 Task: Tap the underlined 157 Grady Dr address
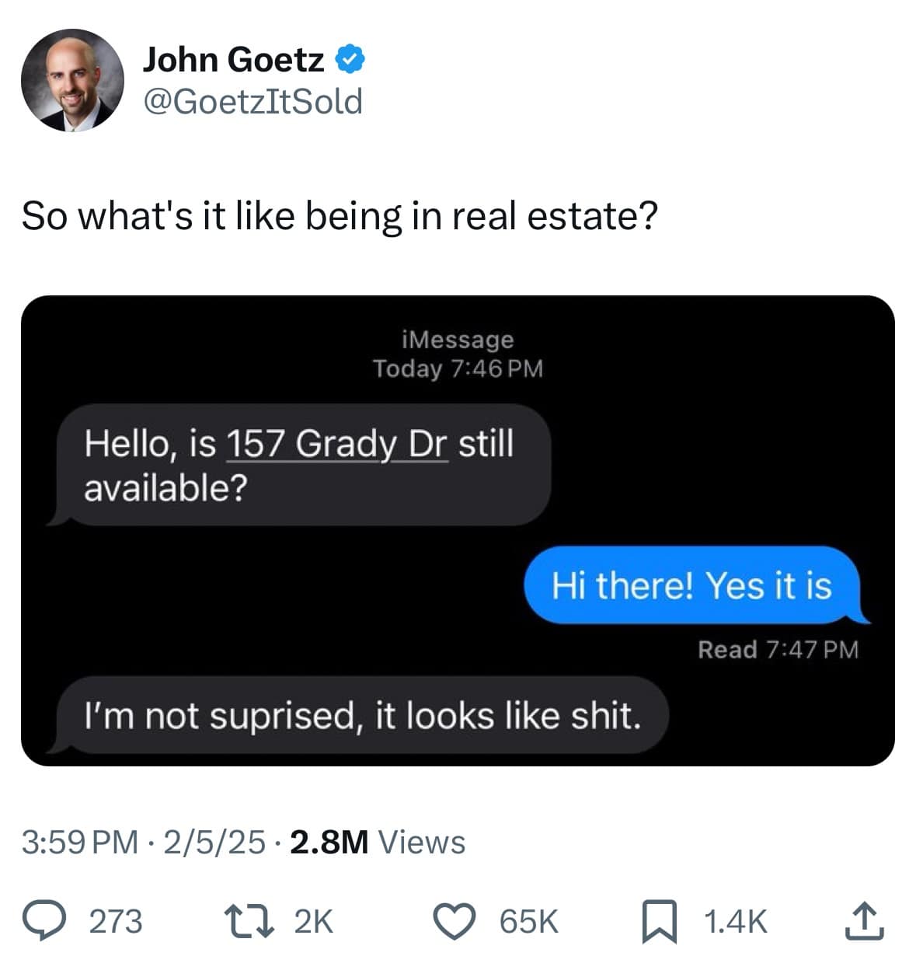(x=336, y=444)
